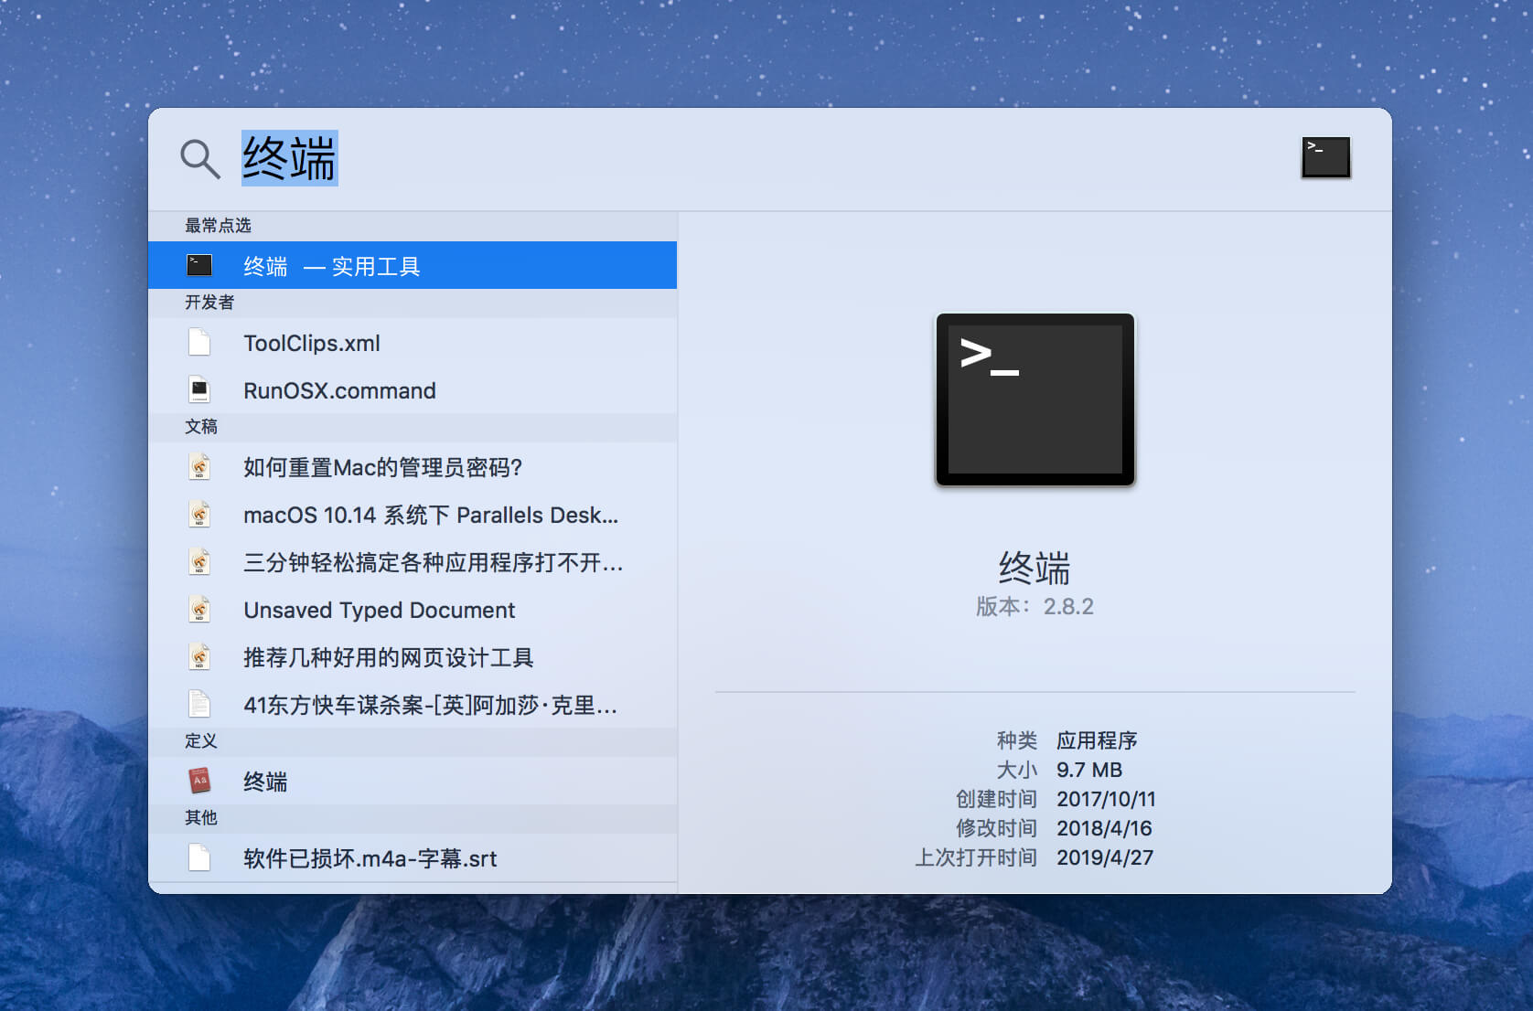Click the ToolClips.xml file icon

point(199,343)
